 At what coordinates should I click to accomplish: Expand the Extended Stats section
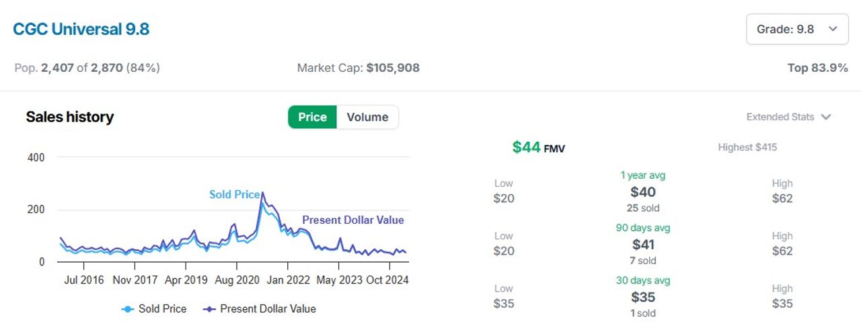pyautogui.click(x=788, y=117)
